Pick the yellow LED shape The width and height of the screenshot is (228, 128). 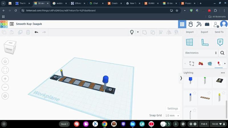[x=219, y=97]
